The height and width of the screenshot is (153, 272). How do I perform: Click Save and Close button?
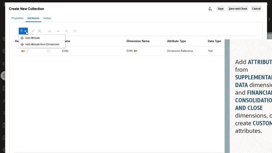point(238,8)
